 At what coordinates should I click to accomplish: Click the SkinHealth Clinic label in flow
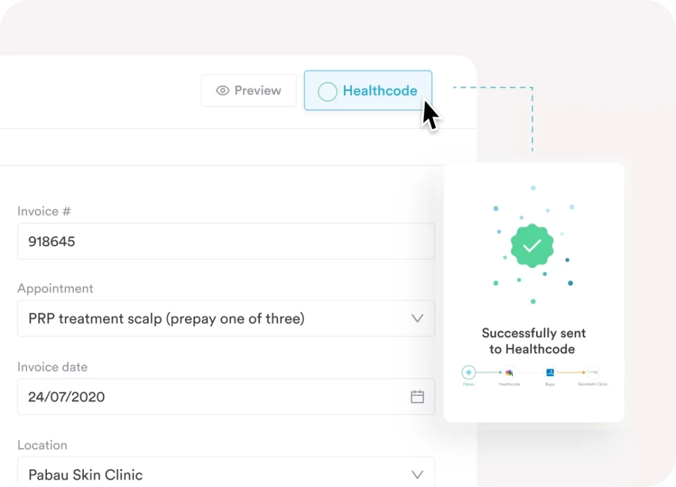tap(592, 384)
